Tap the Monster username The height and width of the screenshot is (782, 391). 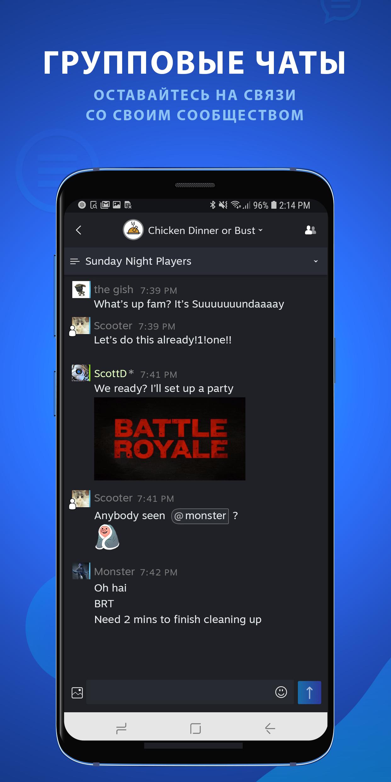click(114, 572)
